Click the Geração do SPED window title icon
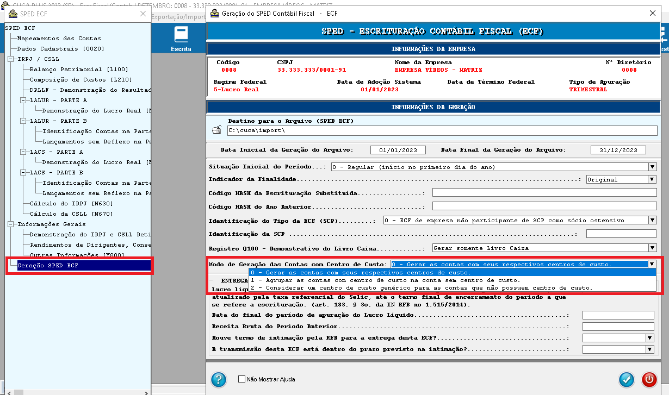This screenshot has width=669, height=395. [x=214, y=13]
